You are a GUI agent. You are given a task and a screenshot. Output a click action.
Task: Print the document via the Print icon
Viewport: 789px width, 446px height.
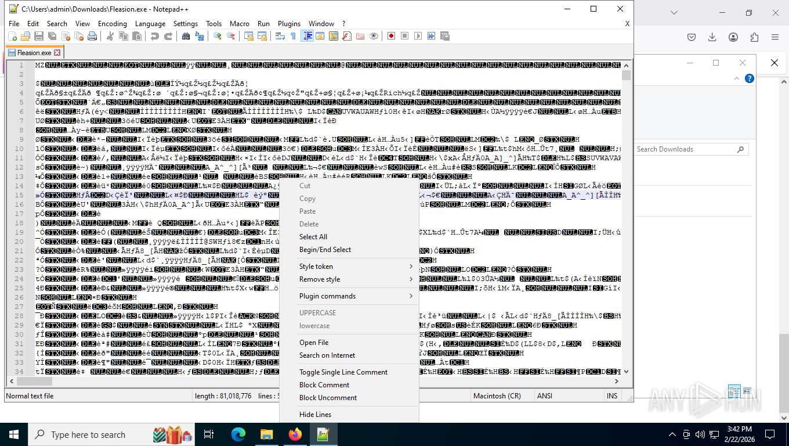pos(92,36)
